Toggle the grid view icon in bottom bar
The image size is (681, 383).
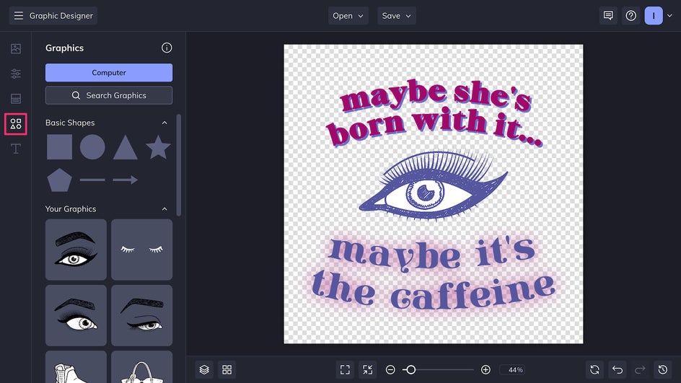pos(227,369)
